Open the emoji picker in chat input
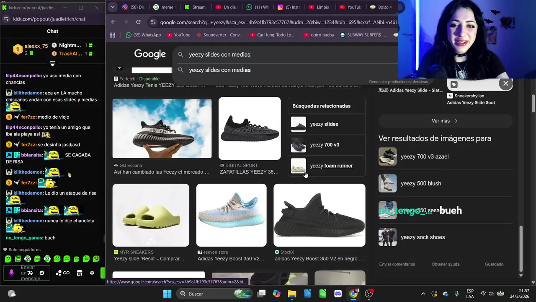This screenshot has height=302, width=536. click(42, 273)
